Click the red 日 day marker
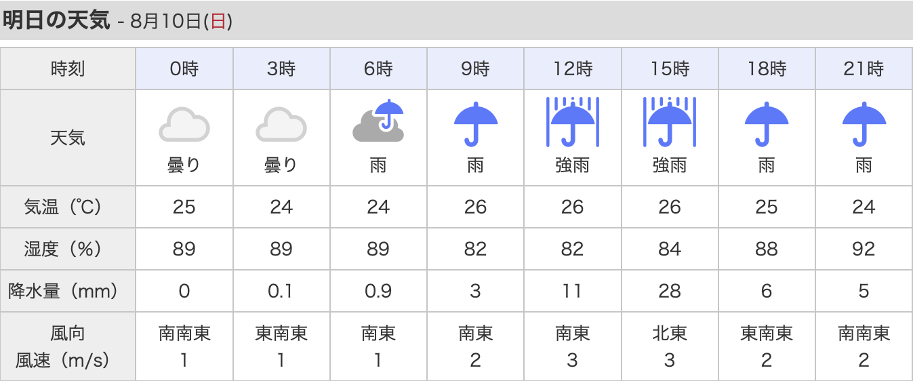The width and height of the screenshot is (913, 381). click(218, 22)
